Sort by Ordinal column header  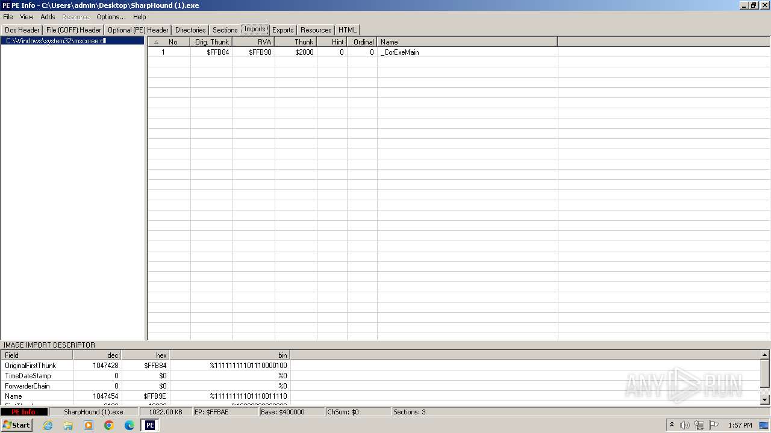tap(362, 42)
